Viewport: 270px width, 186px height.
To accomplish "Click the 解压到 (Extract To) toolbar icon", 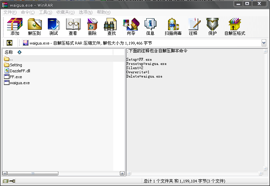I will 34,27.
